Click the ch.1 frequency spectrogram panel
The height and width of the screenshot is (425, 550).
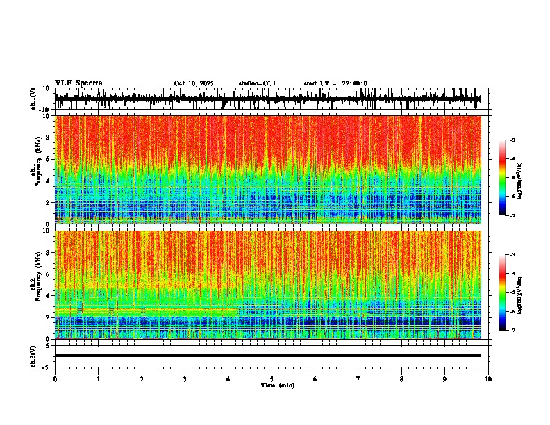(x=267, y=169)
